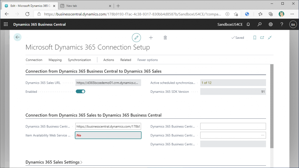Click the edit pencil icon
Viewport: 299px width, 168px height.
tap(136, 38)
